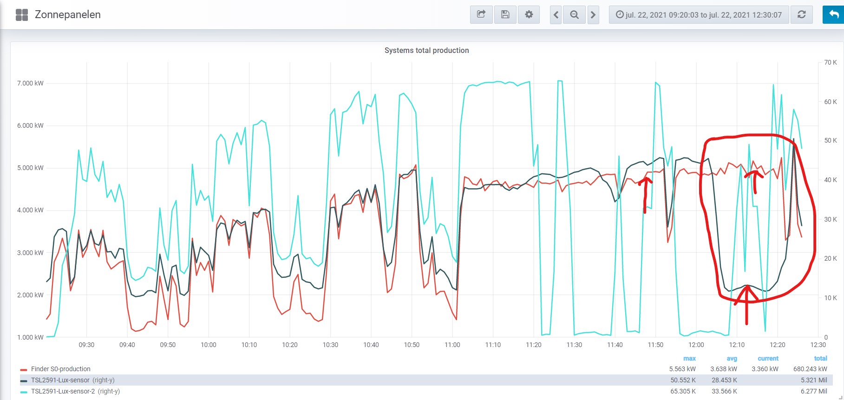Click the cyan TSL2591-Lux-sensor-2 color swatch
This screenshot has width=844, height=400.
click(24, 392)
